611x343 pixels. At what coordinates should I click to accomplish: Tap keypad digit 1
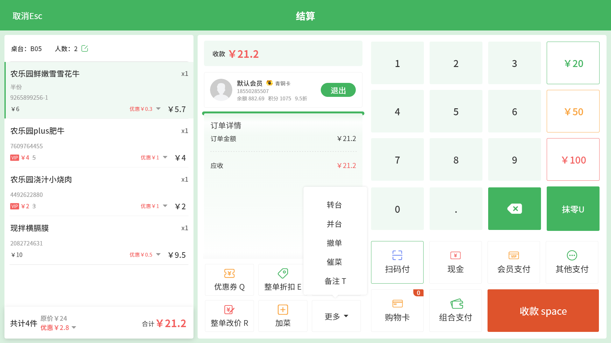coord(397,63)
